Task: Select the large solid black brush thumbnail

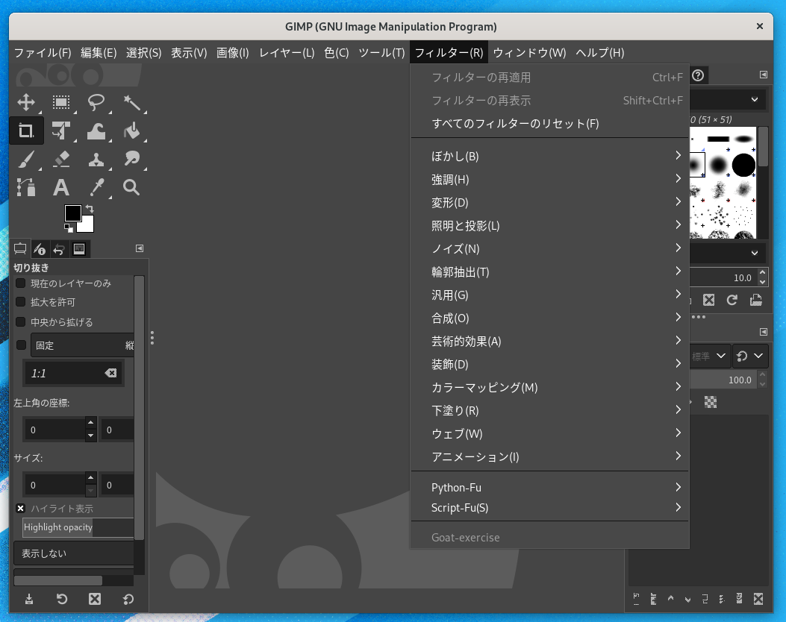Action: click(743, 165)
